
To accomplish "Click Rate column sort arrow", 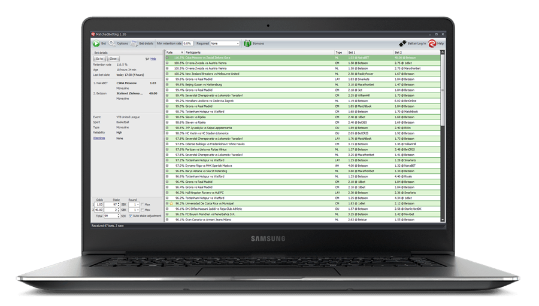I will [182, 53].
